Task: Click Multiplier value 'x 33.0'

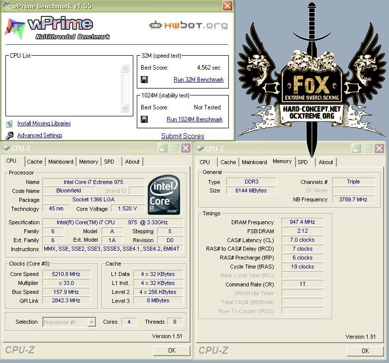Action: click(x=66, y=283)
